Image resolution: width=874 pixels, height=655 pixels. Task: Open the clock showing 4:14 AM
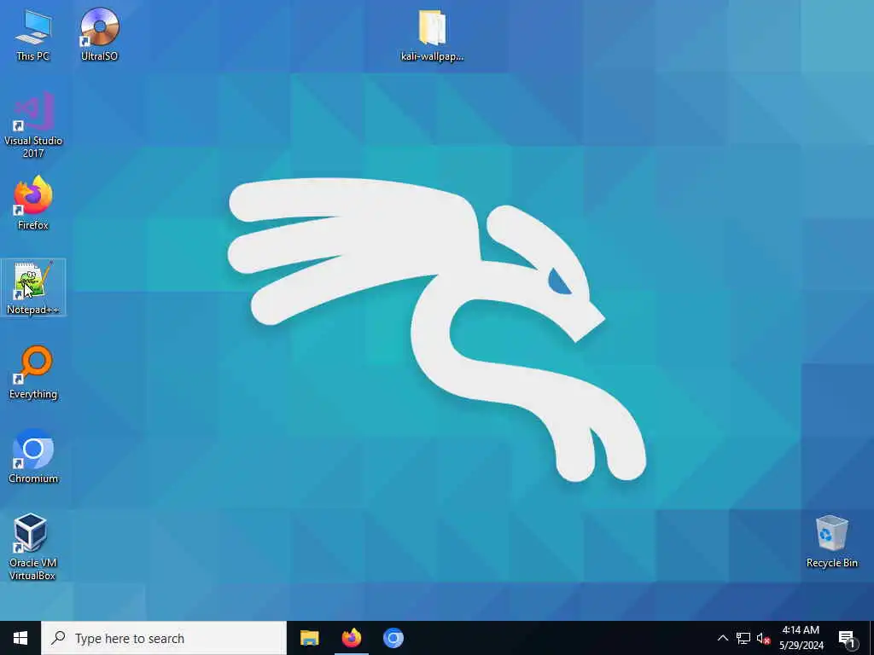pos(801,638)
